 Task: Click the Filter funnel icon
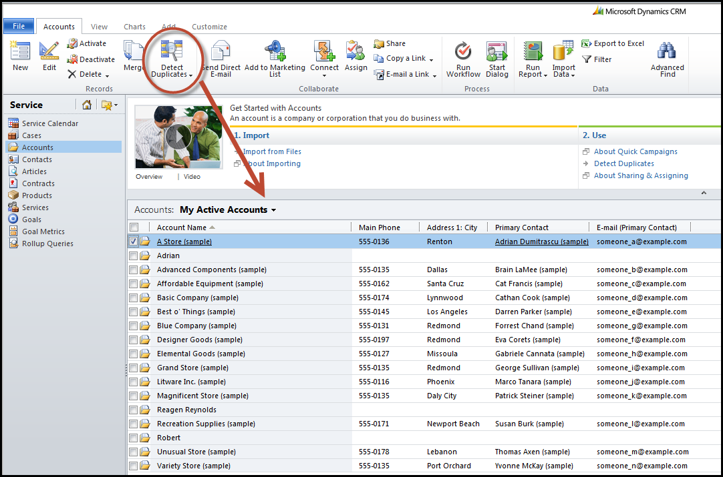[x=587, y=59]
